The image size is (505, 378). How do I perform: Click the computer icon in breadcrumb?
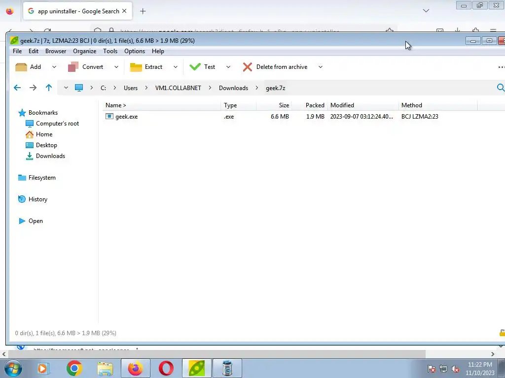coord(79,88)
